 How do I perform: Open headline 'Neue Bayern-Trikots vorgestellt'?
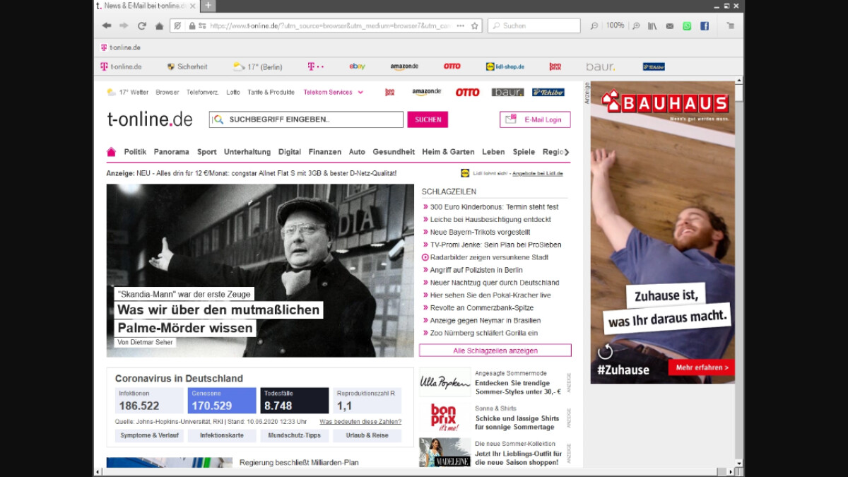[480, 232]
